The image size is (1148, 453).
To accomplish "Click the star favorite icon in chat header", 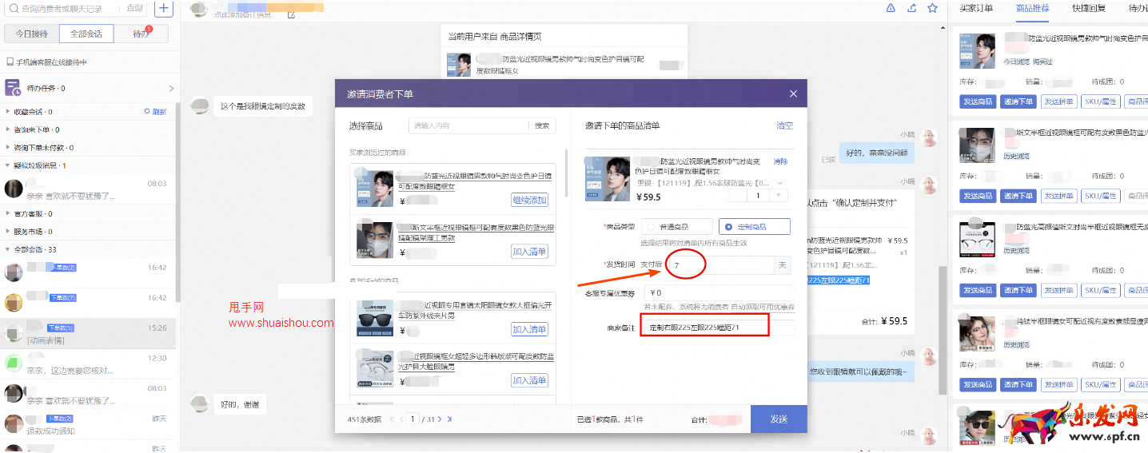I will point(932,8).
